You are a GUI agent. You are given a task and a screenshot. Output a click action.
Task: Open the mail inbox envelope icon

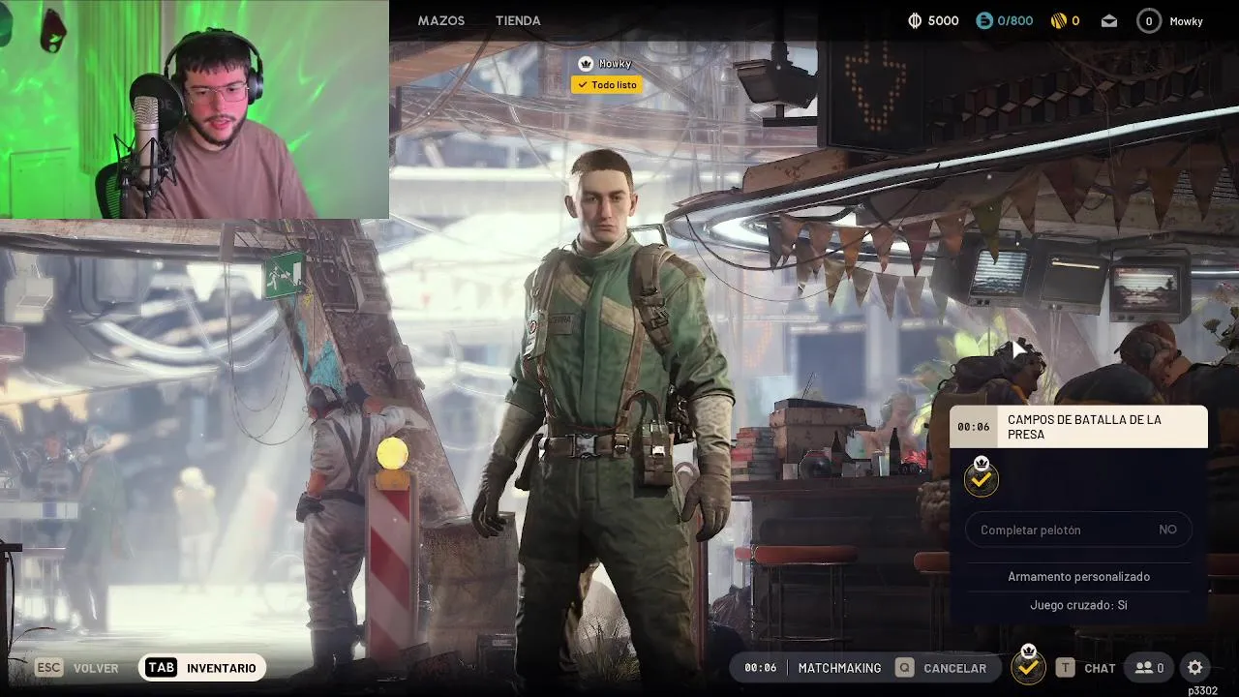[1109, 20]
